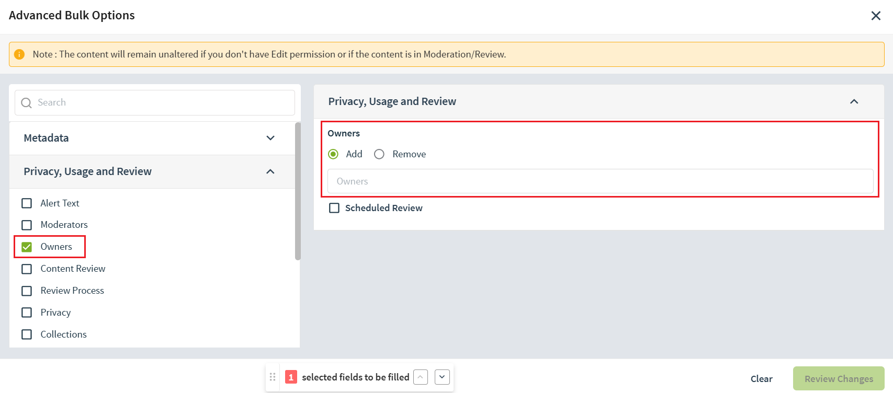Check the Collections checkbox

tap(27, 334)
